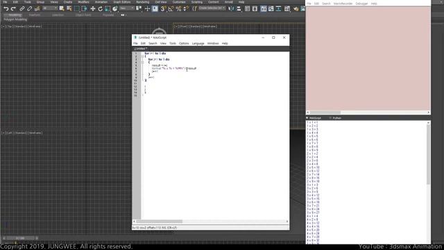Click the Select and Link chain icon
This screenshot has height=250, width=444.
tap(22, 9)
